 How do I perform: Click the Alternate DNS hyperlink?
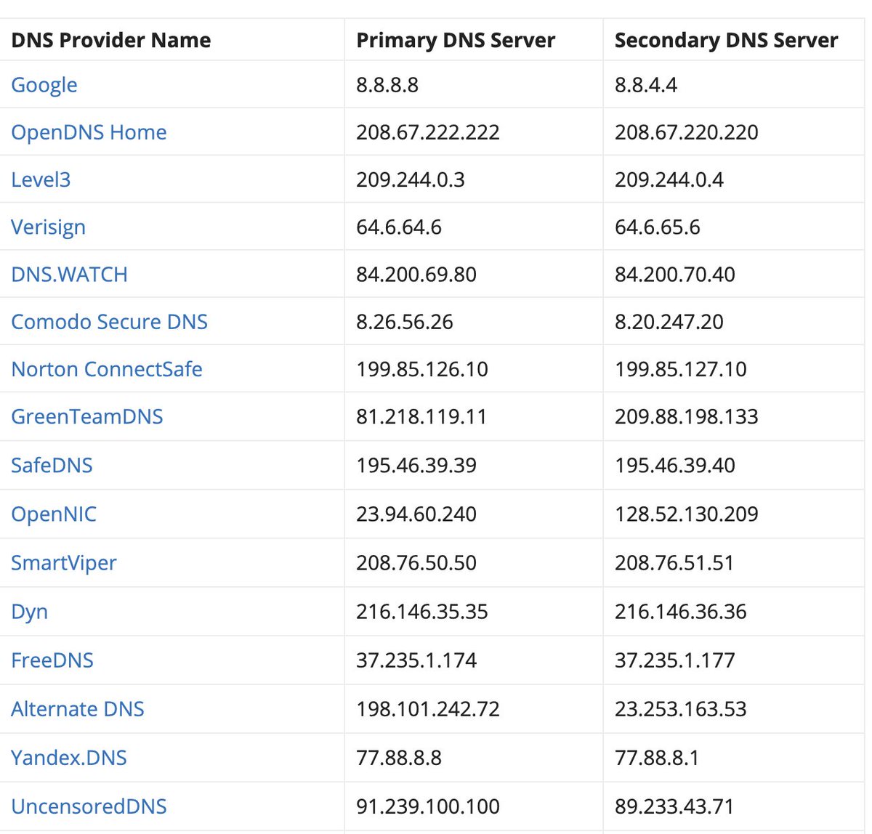click(78, 709)
